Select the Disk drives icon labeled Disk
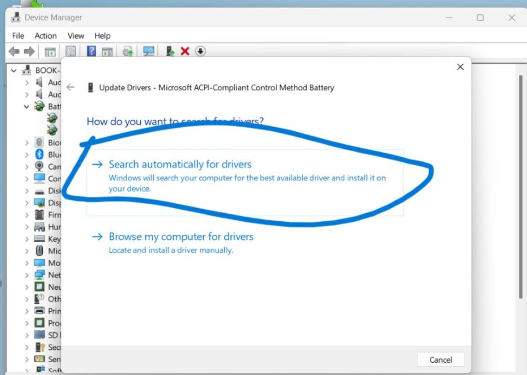 coord(39,191)
